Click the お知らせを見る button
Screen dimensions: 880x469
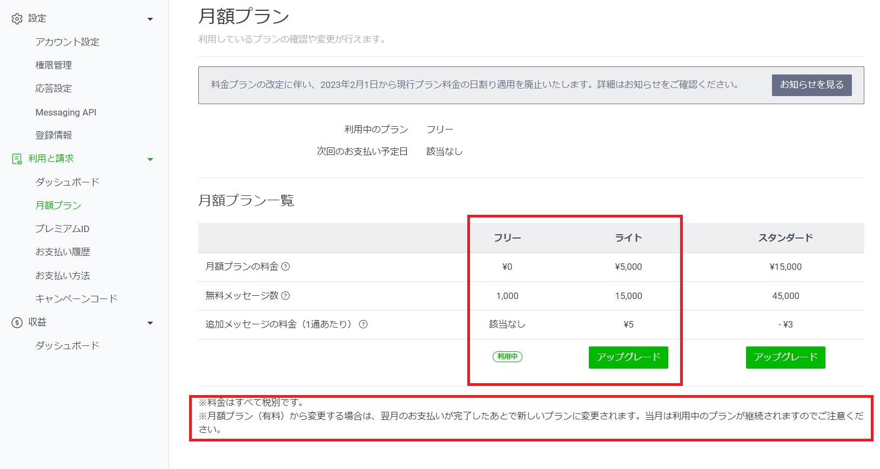click(x=811, y=85)
